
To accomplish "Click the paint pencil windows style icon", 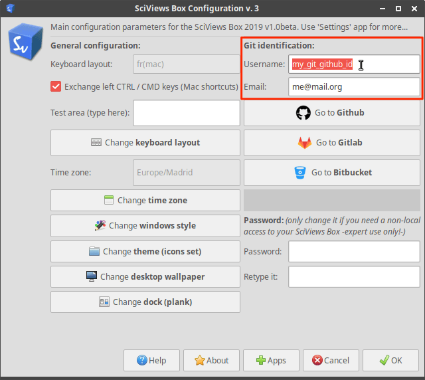I will 100,225.
